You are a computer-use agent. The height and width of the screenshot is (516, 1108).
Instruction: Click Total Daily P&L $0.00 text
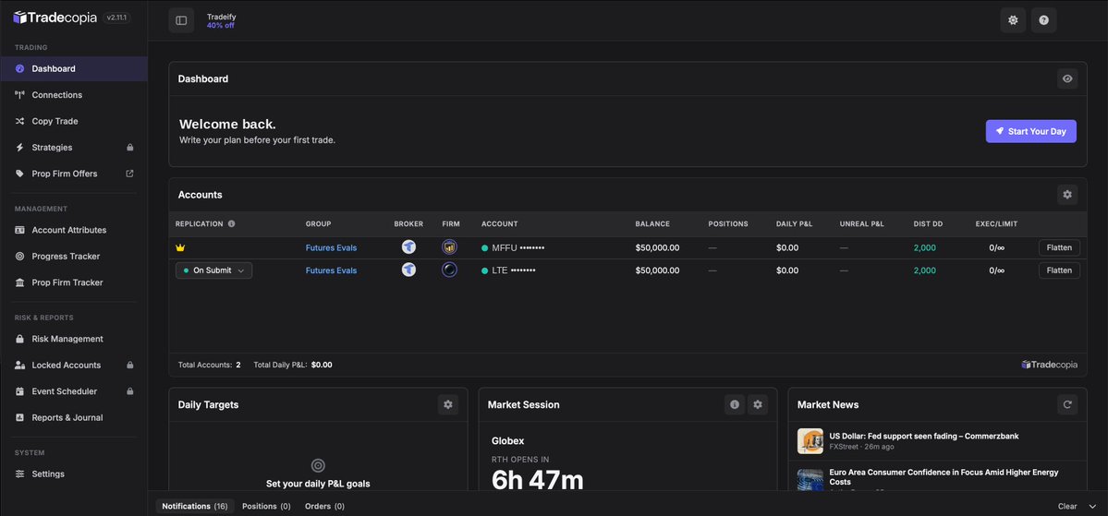tap(293, 365)
